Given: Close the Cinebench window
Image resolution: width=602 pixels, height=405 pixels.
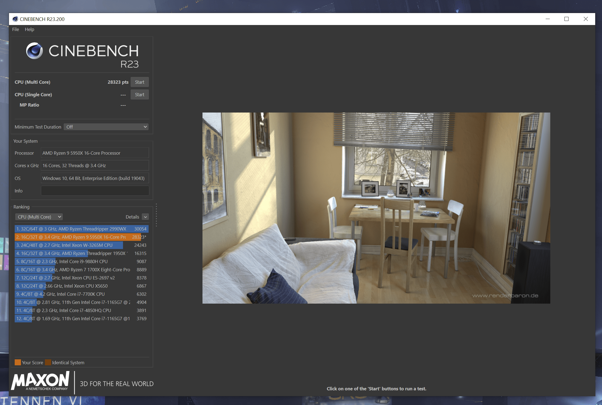Looking at the screenshot, I should pyautogui.click(x=586, y=19).
